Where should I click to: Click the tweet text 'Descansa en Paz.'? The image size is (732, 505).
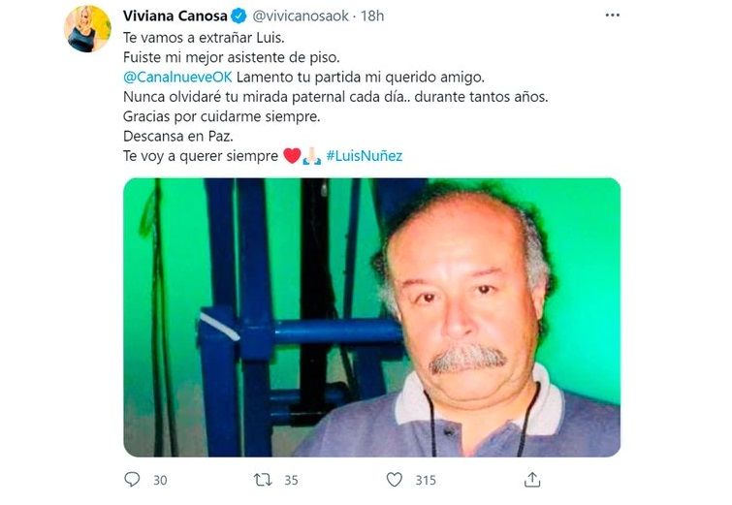click(177, 137)
